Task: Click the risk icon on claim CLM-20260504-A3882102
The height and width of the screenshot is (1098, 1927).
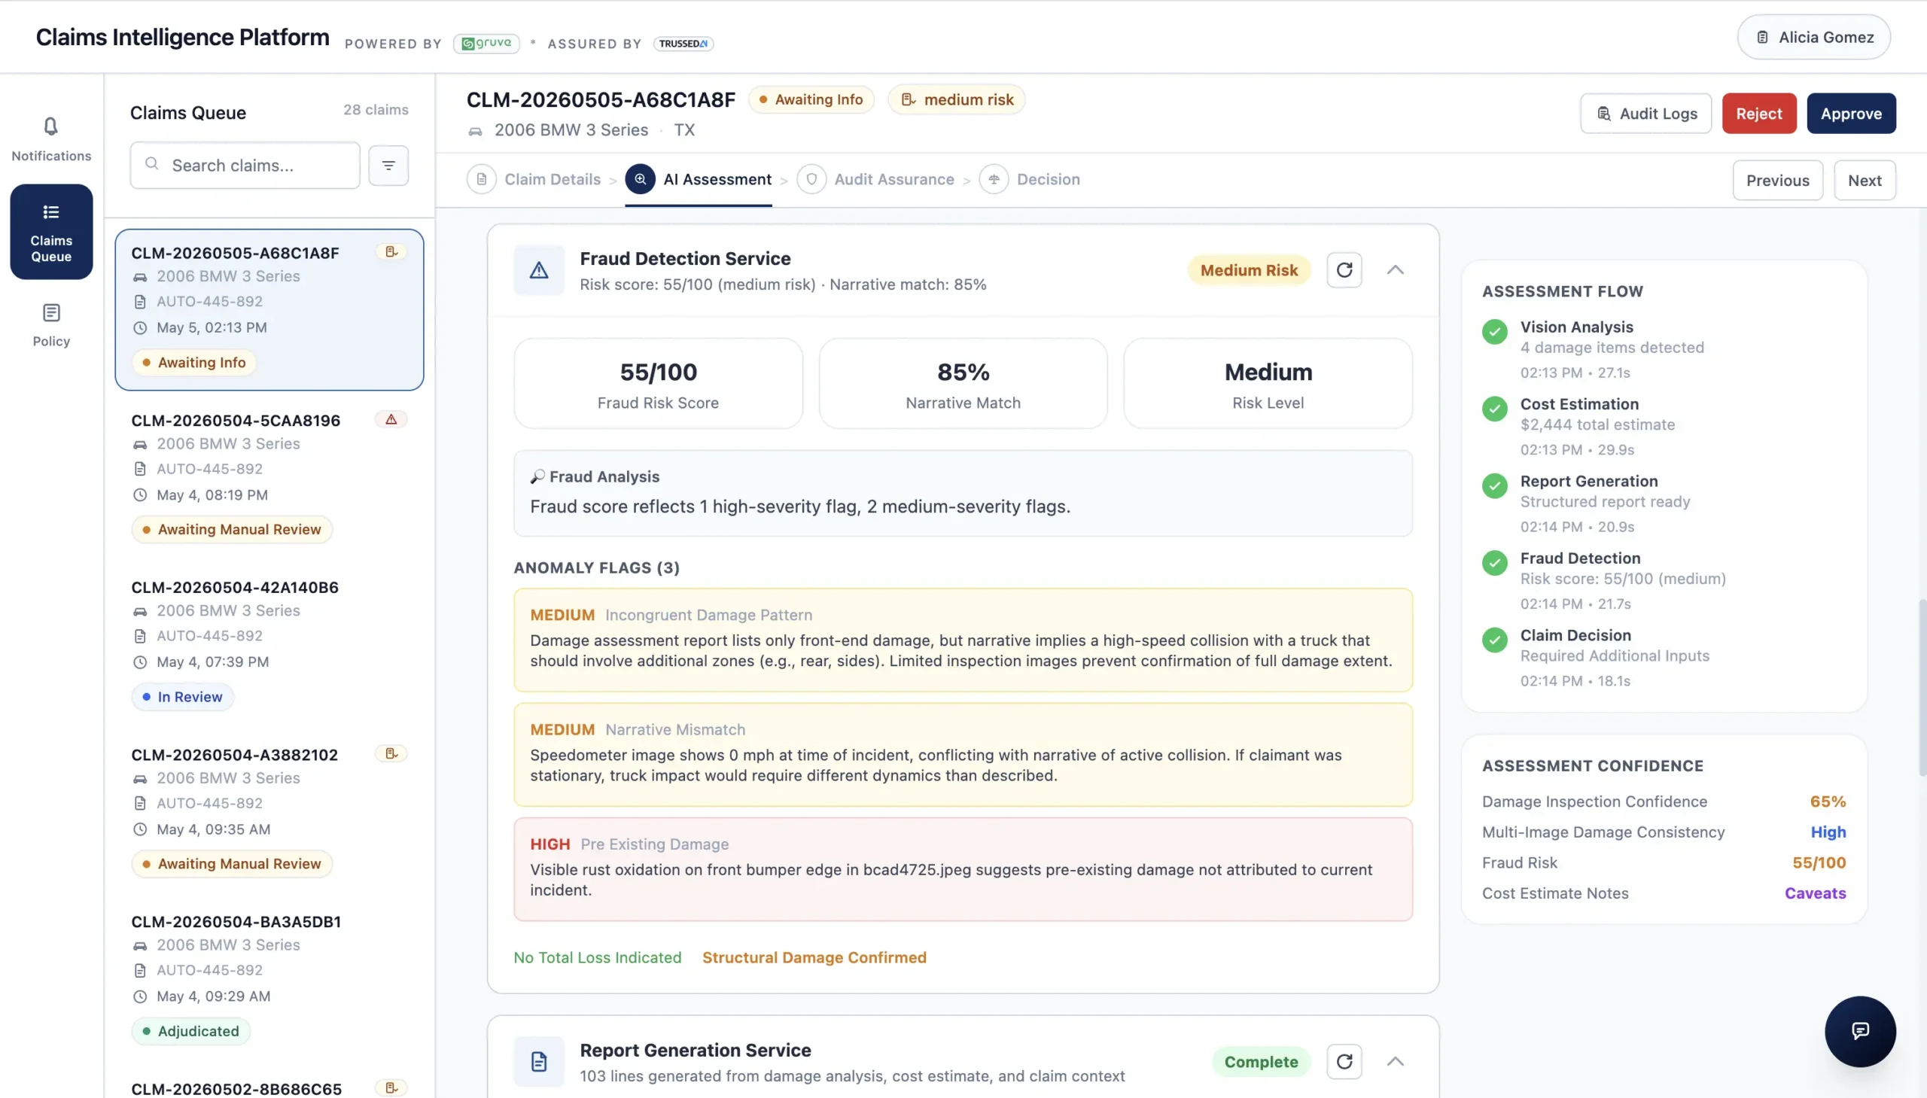Action: [x=391, y=753]
